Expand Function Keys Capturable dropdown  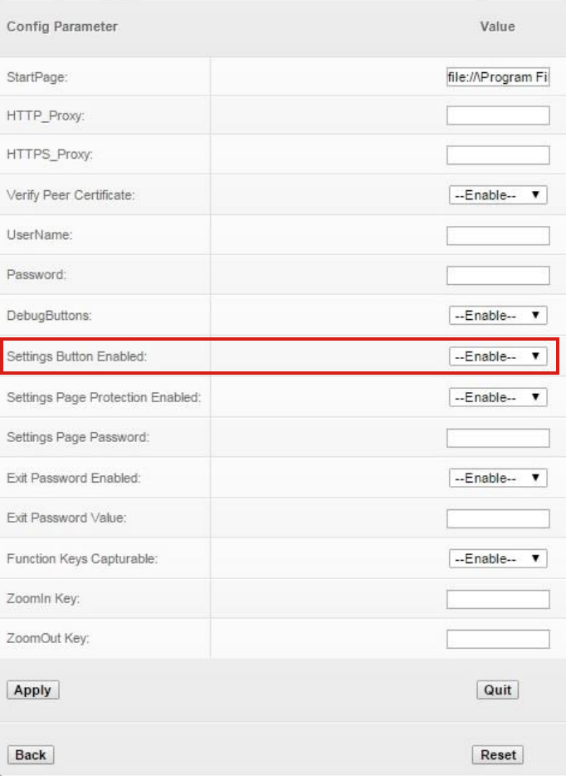498,559
